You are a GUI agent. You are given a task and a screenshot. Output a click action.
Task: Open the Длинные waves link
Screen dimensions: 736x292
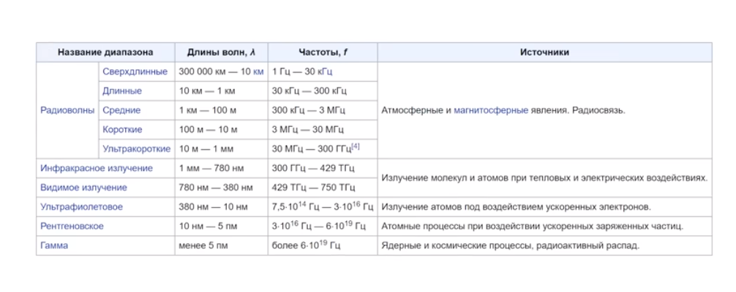[x=122, y=91]
